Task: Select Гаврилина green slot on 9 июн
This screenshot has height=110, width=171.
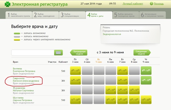Action: tap(146, 80)
